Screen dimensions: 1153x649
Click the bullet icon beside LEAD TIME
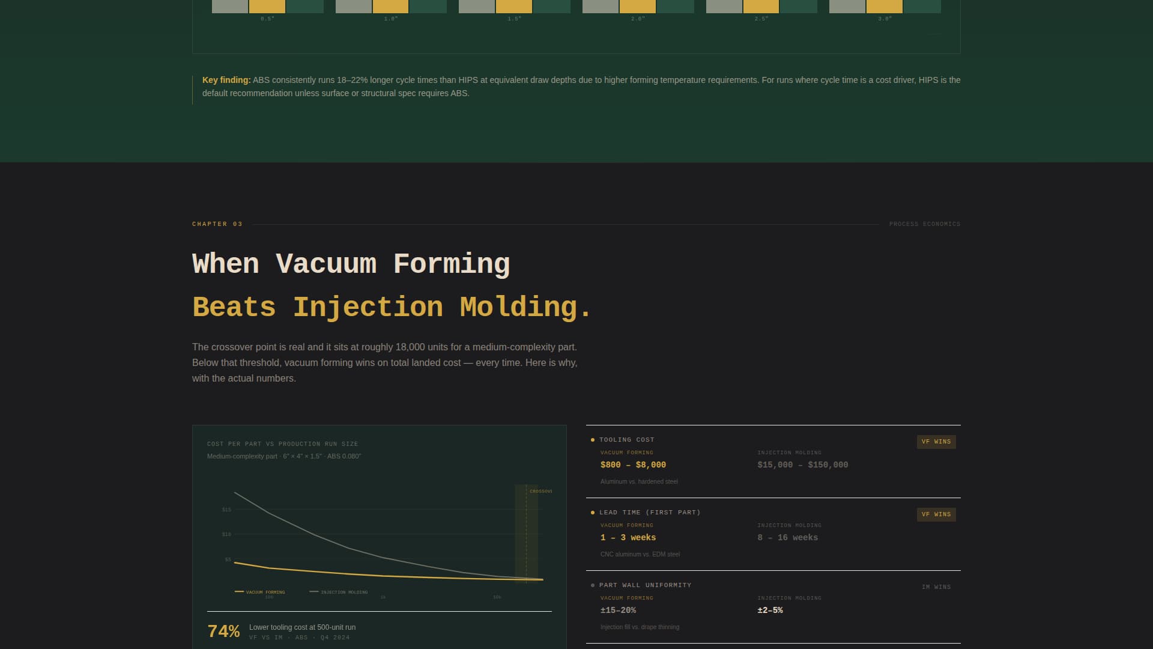pyautogui.click(x=593, y=512)
